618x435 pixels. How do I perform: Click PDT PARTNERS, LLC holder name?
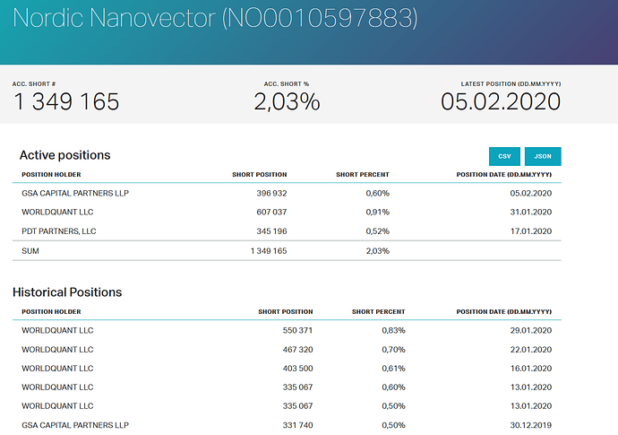(x=59, y=231)
